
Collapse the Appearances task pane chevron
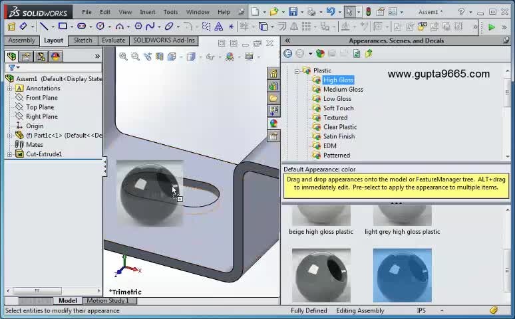[x=287, y=41]
